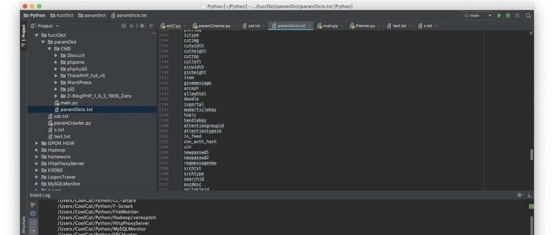The width and height of the screenshot is (554, 235).
Task: Expand the phpcms folder
Action: pyautogui.click(x=56, y=63)
